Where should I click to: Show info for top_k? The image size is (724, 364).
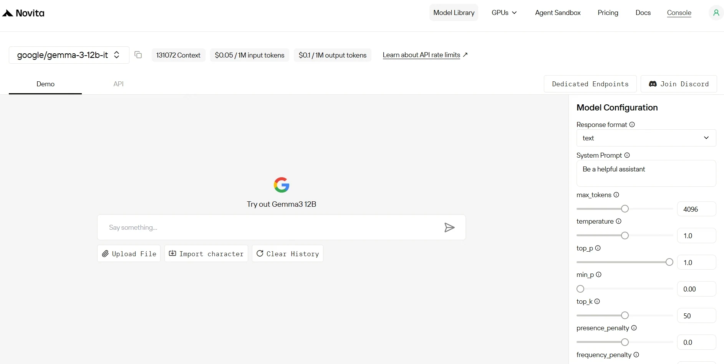[x=597, y=301]
